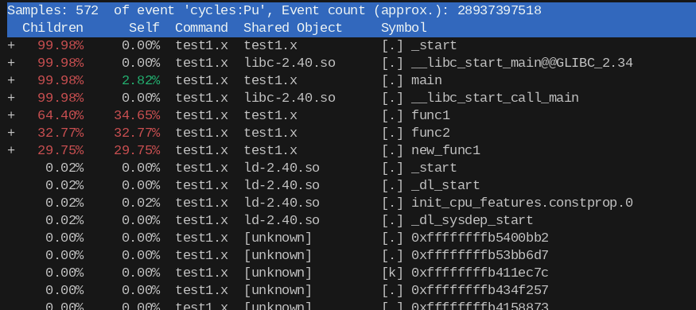Screen dimensions: 696x310
Task: Expand the func1 callers tree
Action: pos(11,115)
